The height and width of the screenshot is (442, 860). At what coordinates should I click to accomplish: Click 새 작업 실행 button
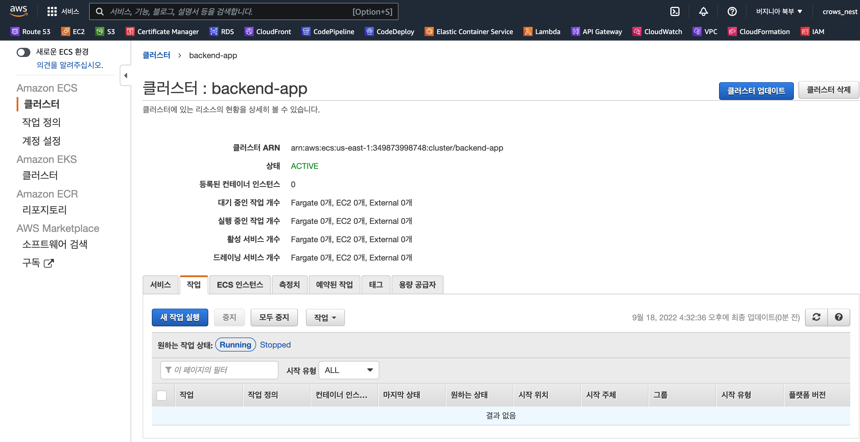[x=180, y=317]
